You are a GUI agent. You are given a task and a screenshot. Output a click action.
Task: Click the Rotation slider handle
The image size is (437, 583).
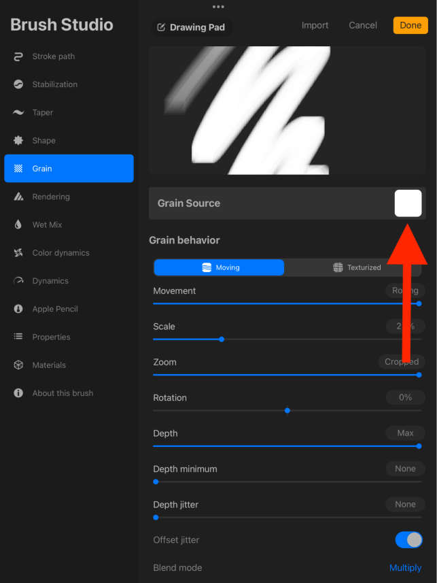click(x=287, y=410)
